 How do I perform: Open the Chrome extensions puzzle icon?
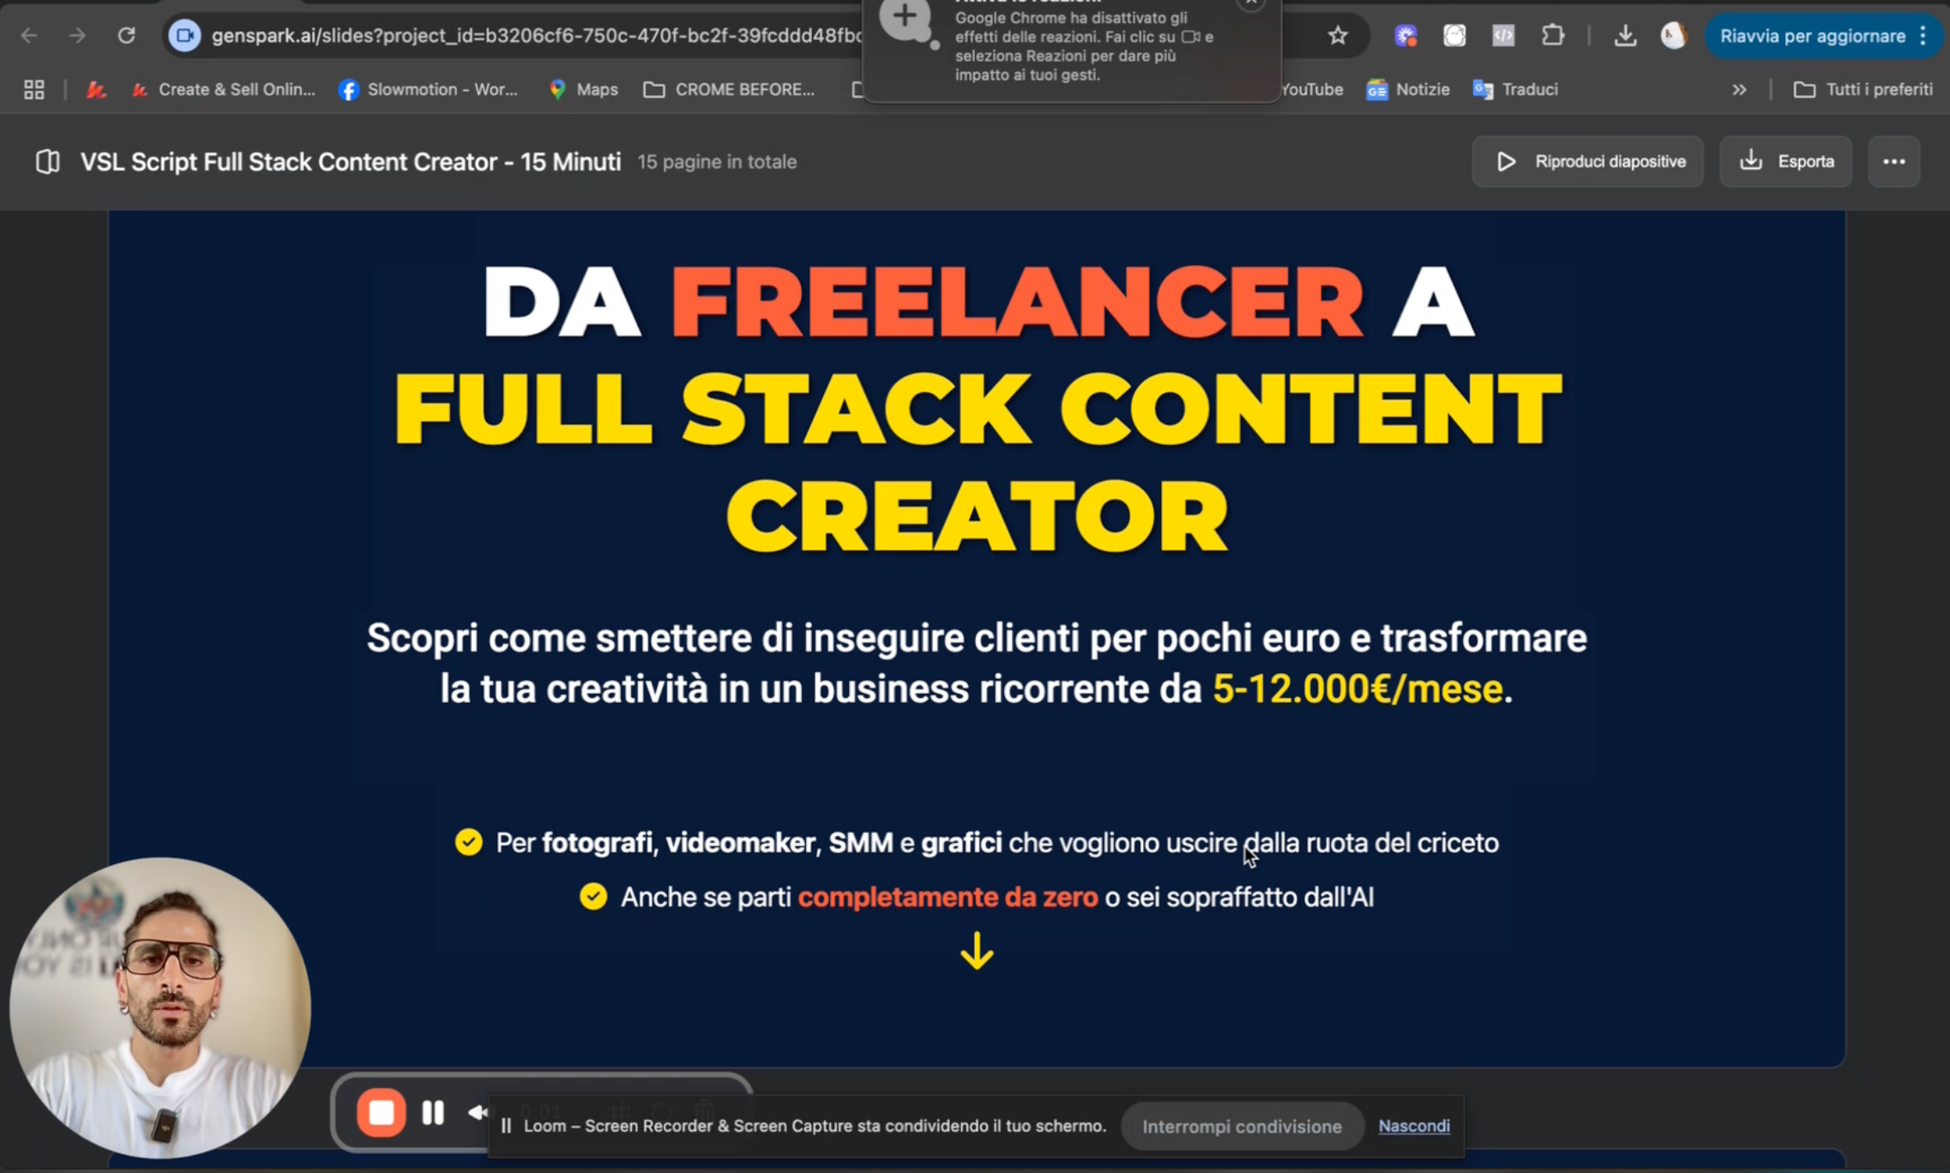click(x=1552, y=36)
